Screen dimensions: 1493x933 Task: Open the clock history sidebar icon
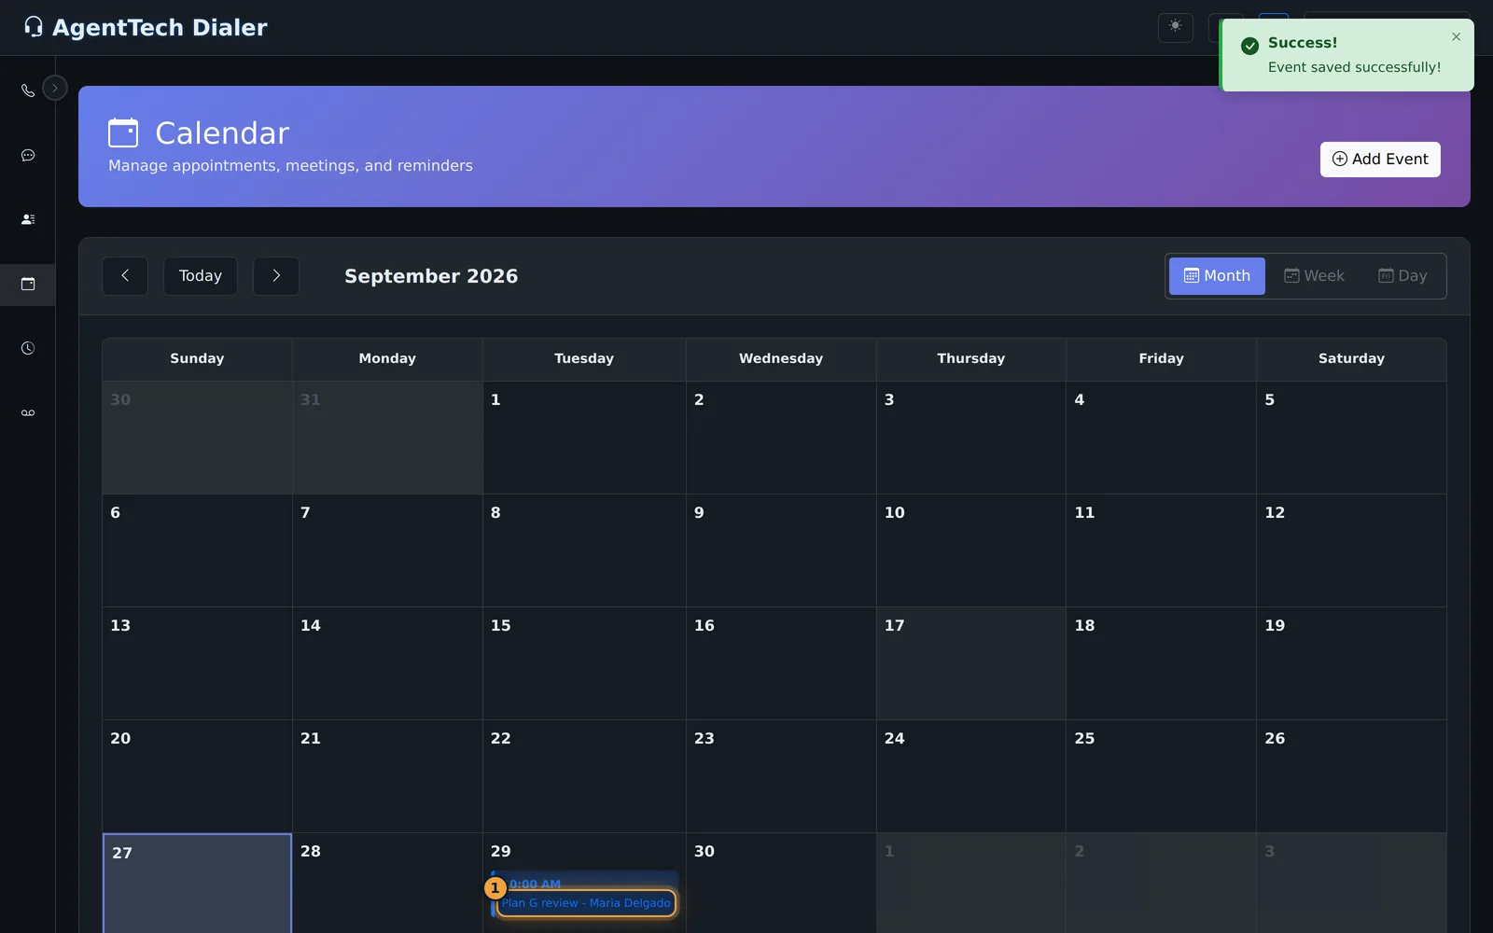click(28, 348)
